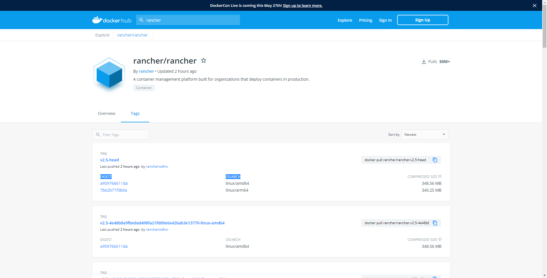Viewport: 547px width, 278px height.
Task: Star the rancher/rancher repository
Action: tap(203, 60)
